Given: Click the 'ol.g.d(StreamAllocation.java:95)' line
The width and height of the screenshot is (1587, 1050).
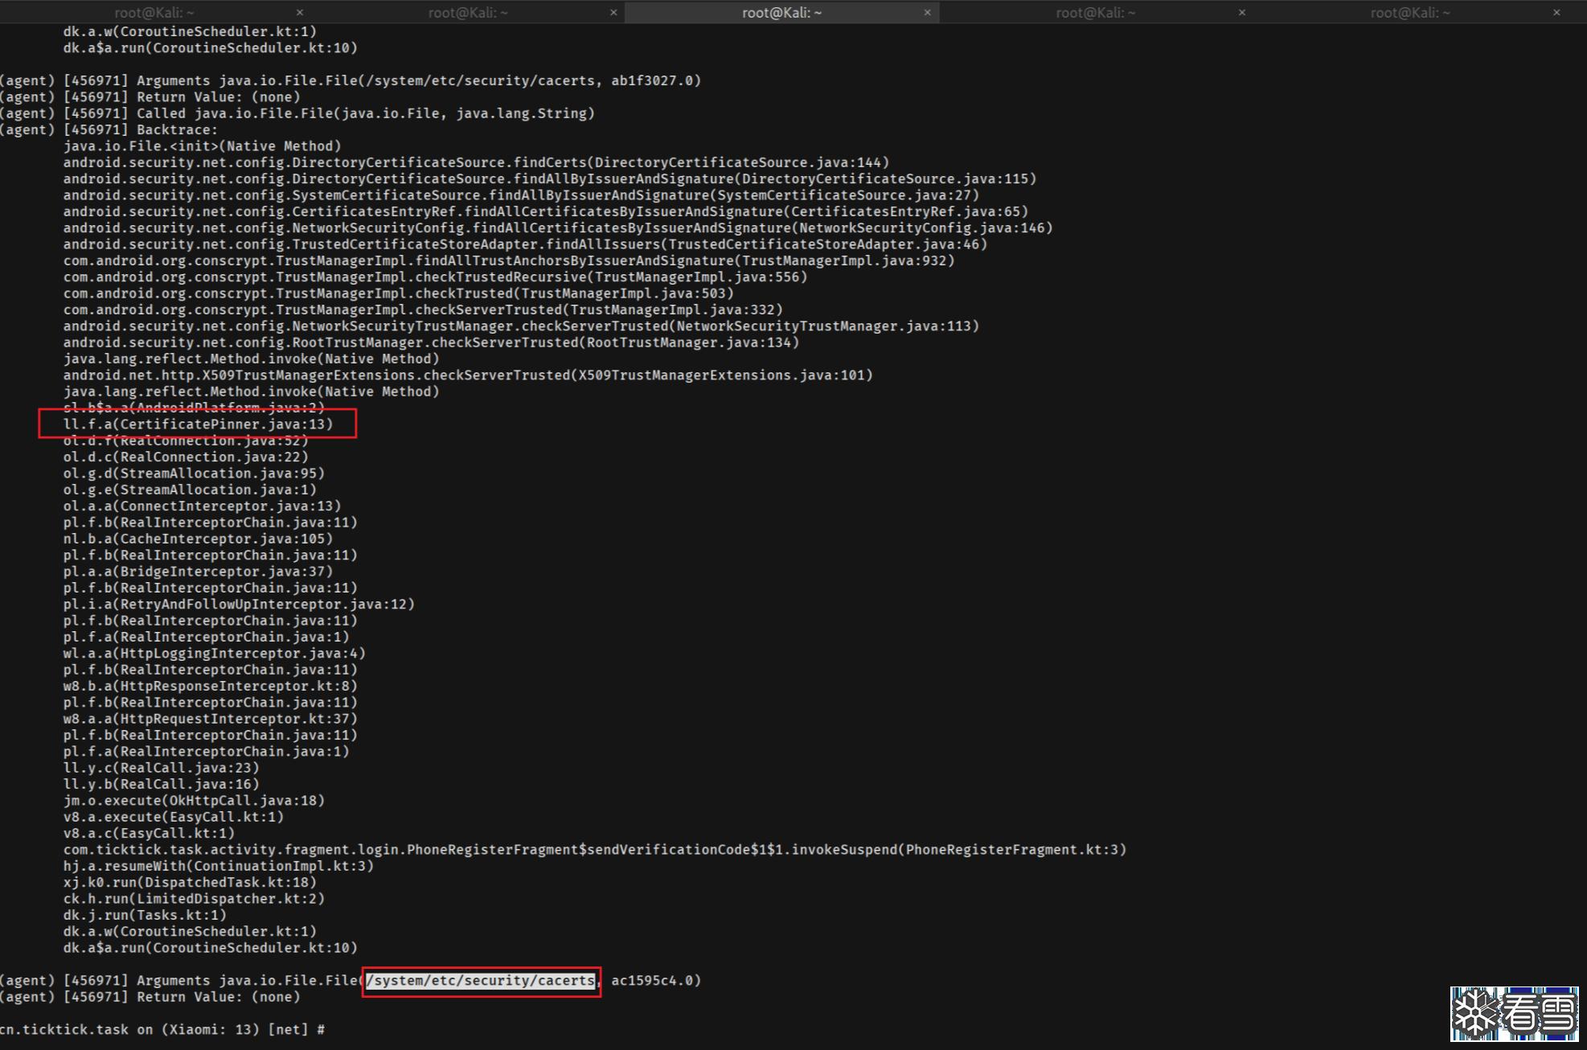Looking at the screenshot, I should pyautogui.click(x=194, y=473).
